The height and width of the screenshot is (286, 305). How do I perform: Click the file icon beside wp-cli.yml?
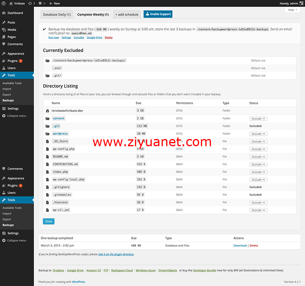click(47, 210)
